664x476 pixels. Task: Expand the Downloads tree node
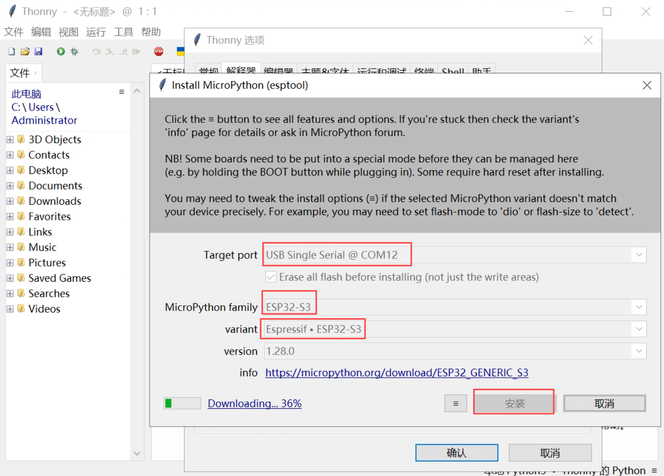(10, 201)
